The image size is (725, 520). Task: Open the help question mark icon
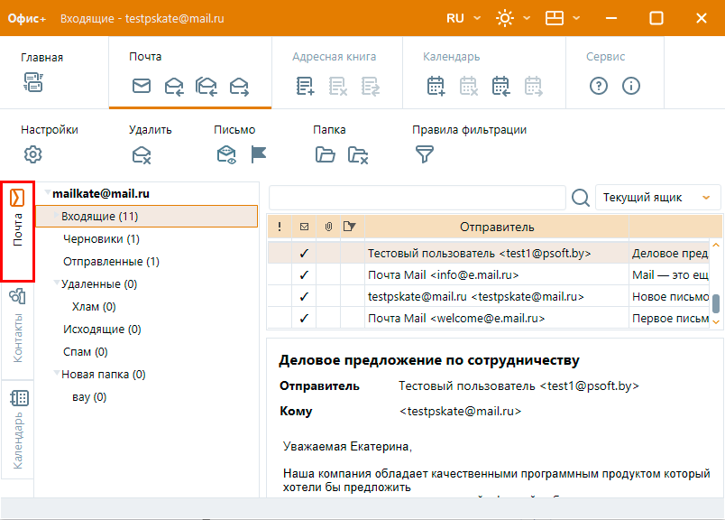pos(598,87)
